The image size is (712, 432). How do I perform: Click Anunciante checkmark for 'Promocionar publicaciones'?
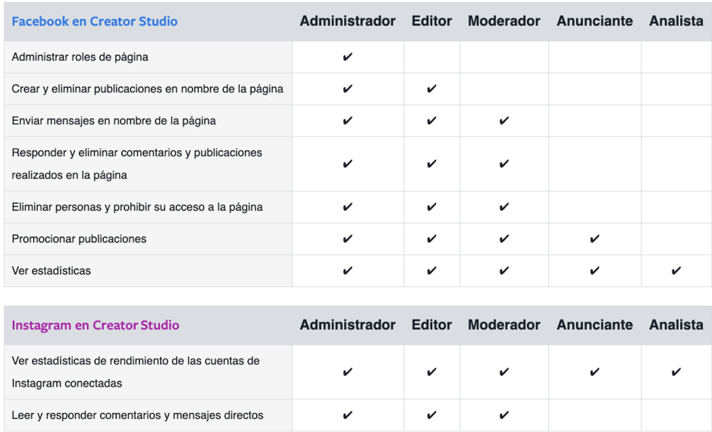[594, 239]
